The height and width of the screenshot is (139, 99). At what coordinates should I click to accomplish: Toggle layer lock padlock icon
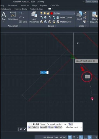click(x=48, y=13)
